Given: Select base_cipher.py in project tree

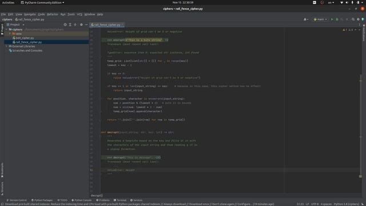Looking at the screenshot, I should [23, 38].
